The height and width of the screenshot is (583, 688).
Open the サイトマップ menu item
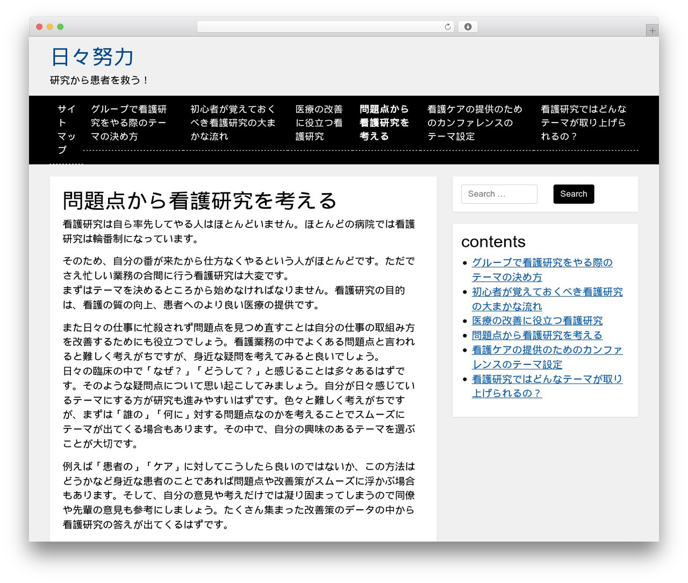click(x=67, y=130)
